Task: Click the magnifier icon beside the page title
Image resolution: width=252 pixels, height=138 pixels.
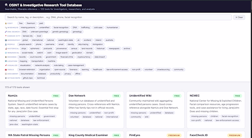Action: (6, 5)
